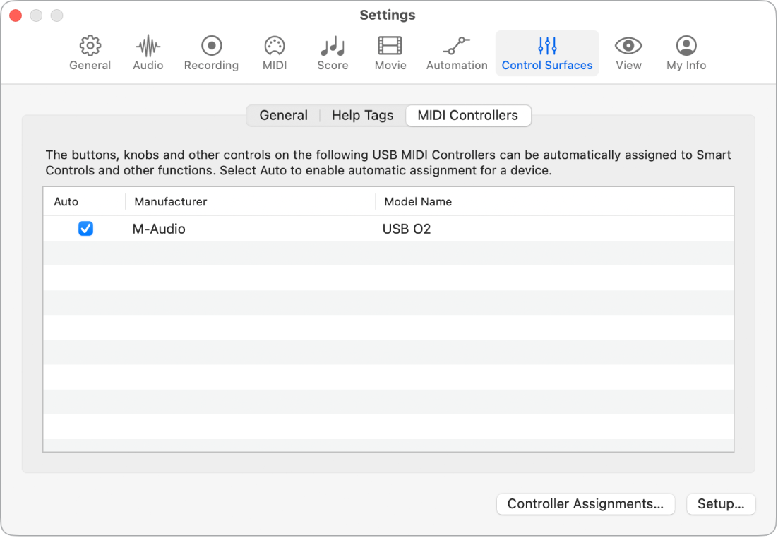Screen dimensions: 778x538
Task: Open the Score settings pane
Action: click(x=332, y=52)
